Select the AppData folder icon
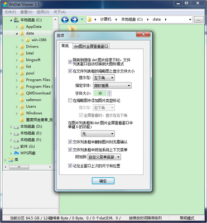Image resolution: width=207 pixels, height=223 pixels. 22,27
